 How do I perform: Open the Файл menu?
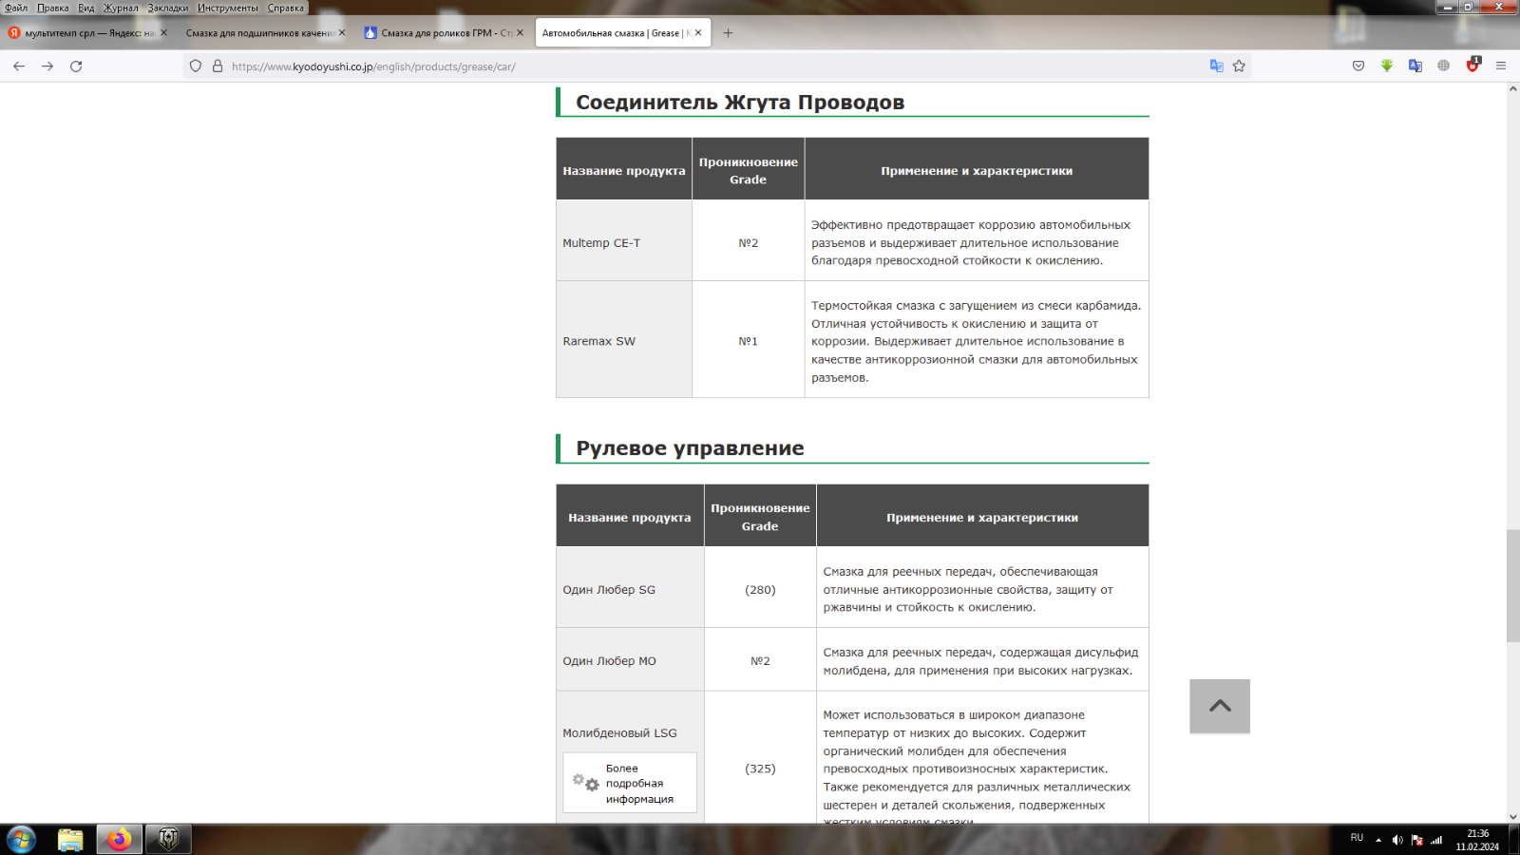tap(16, 8)
